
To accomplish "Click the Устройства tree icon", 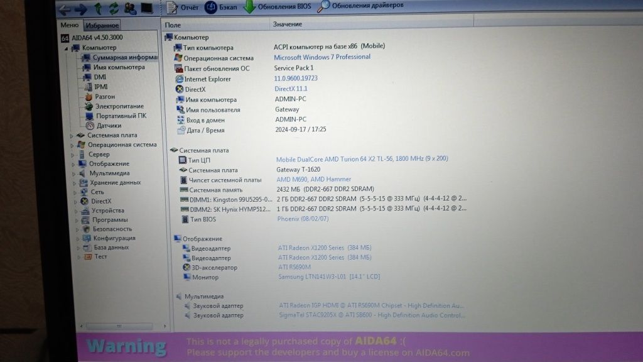I will point(85,211).
